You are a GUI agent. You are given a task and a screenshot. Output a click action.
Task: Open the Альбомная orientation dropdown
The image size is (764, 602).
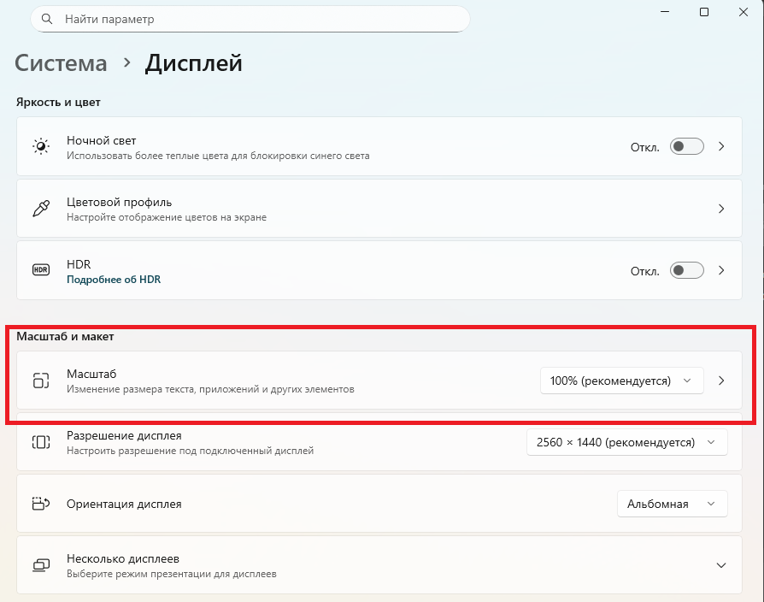tap(672, 504)
